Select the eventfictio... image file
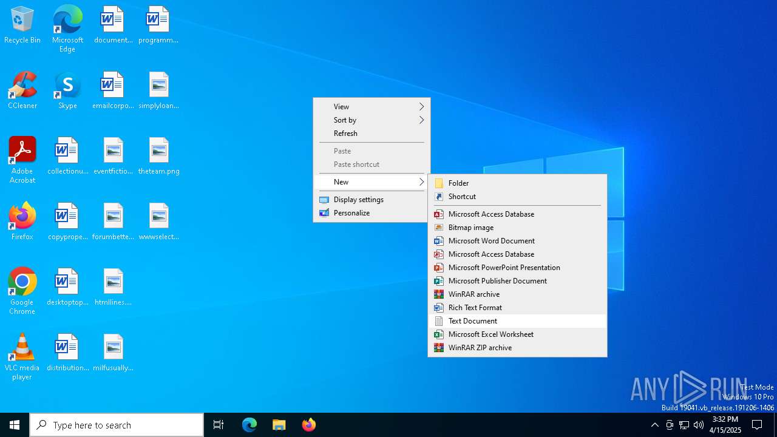This screenshot has height=437, width=777. (113, 157)
